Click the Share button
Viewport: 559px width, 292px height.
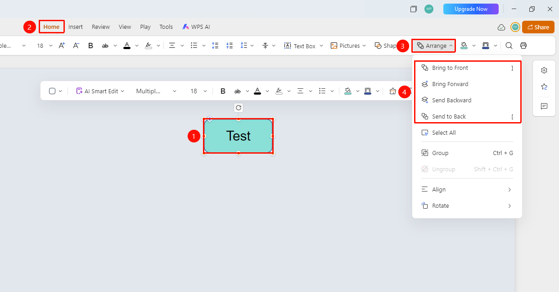click(x=538, y=27)
